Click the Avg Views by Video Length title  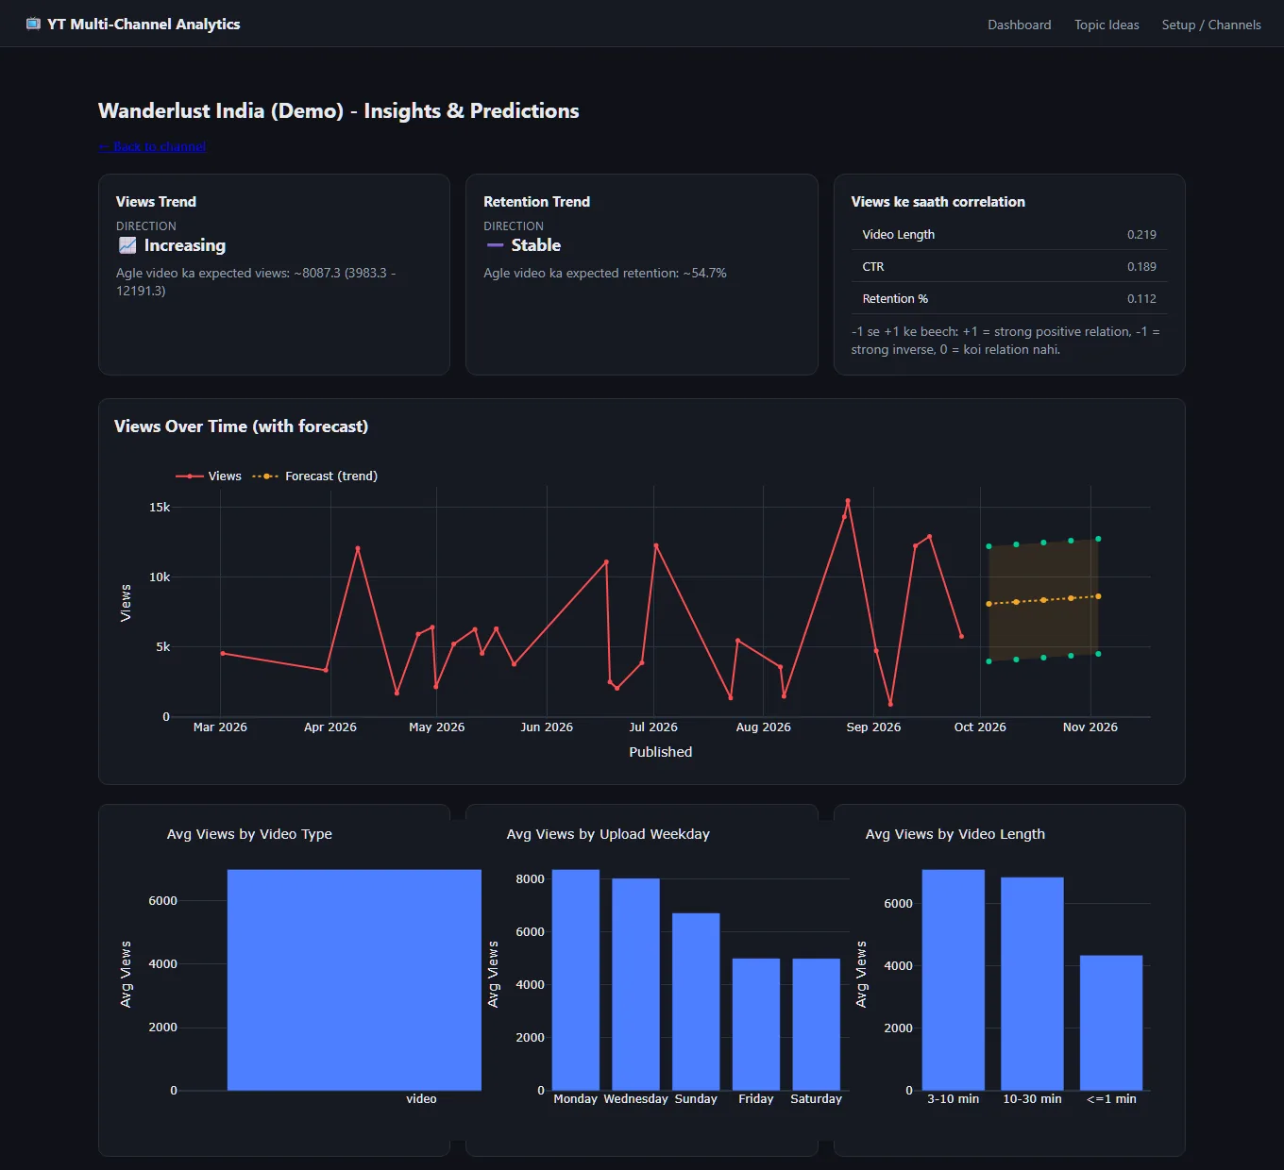click(955, 834)
